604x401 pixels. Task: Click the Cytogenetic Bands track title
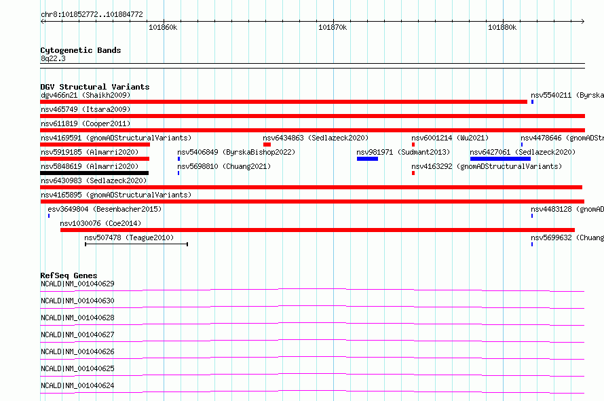pos(81,50)
